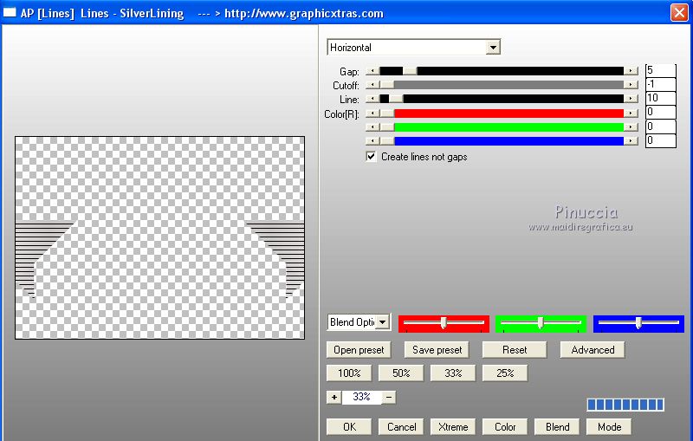Click the Cancel button
Image resolution: width=693 pixels, height=441 pixels.
[x=401, y=427]
